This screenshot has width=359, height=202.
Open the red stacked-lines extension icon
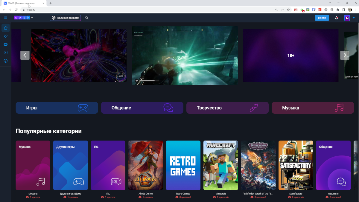click(320, 10)
